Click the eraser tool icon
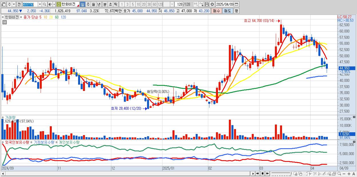 coord(329,174)
